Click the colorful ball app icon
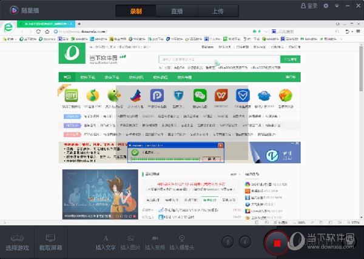 point(286,95)
